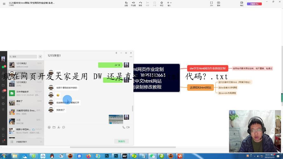Click the plus button next to WeChat search

point(40,57)
